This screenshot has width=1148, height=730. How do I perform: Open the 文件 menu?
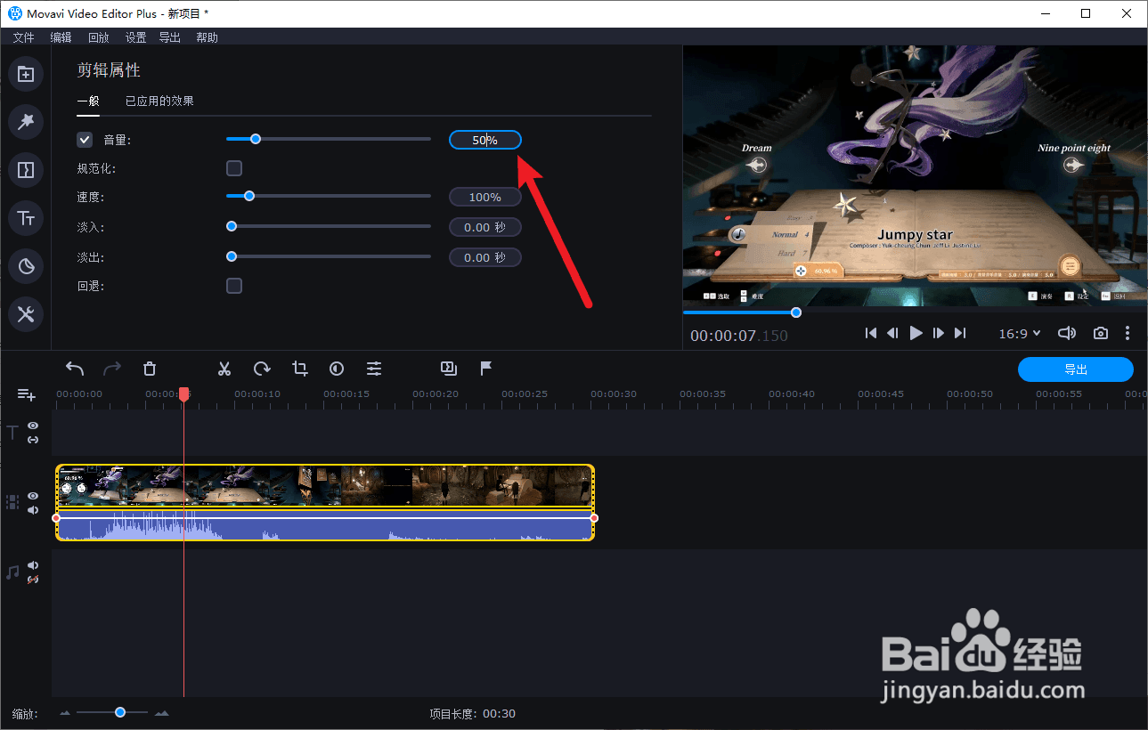[23, 37]
